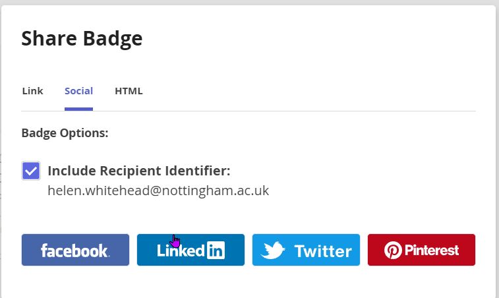Click the 'Linked' text on the LinkedIn button
The height and width of the screenshot is (298, 499).
pyautogui.click(x=181, y=251)
